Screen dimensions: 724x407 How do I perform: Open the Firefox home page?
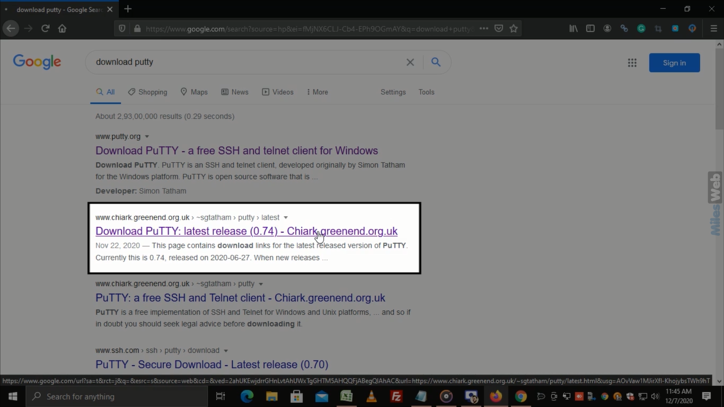tap(62, 29)
